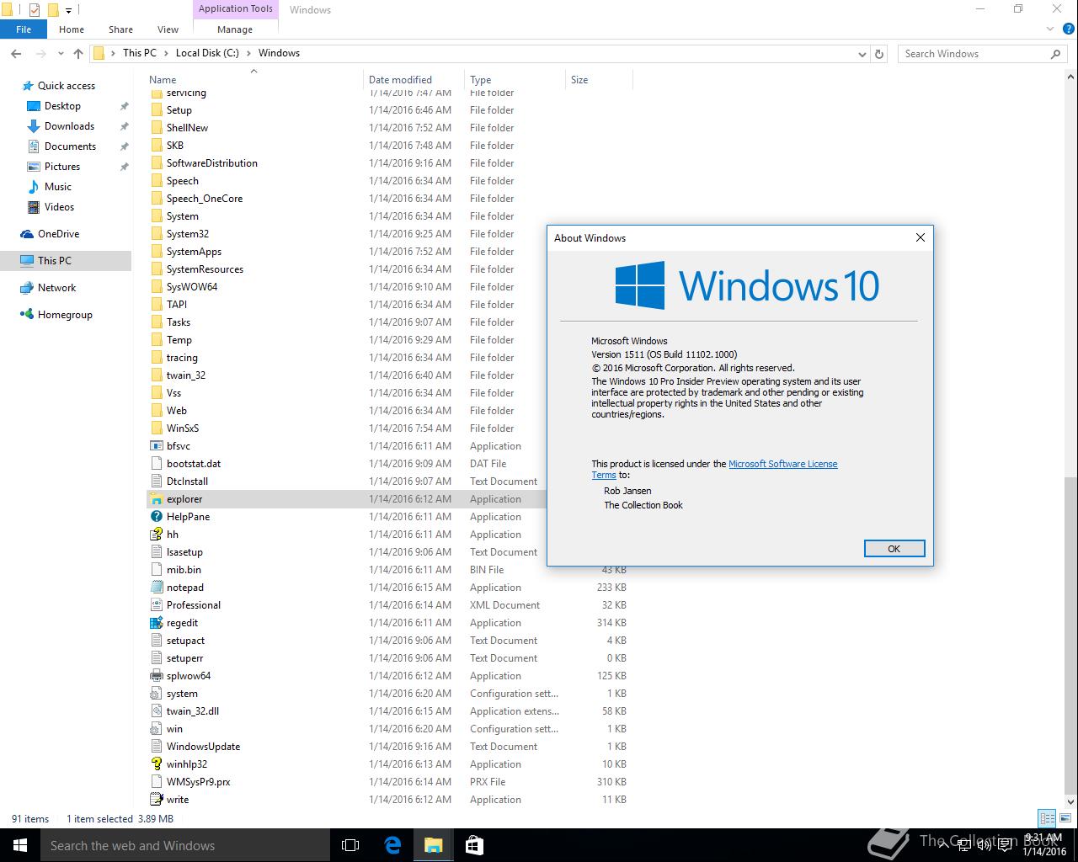Click New folder quick access toolbar icon
Viewport: 1078px width, 862px height.
click(x=52, y=10)
